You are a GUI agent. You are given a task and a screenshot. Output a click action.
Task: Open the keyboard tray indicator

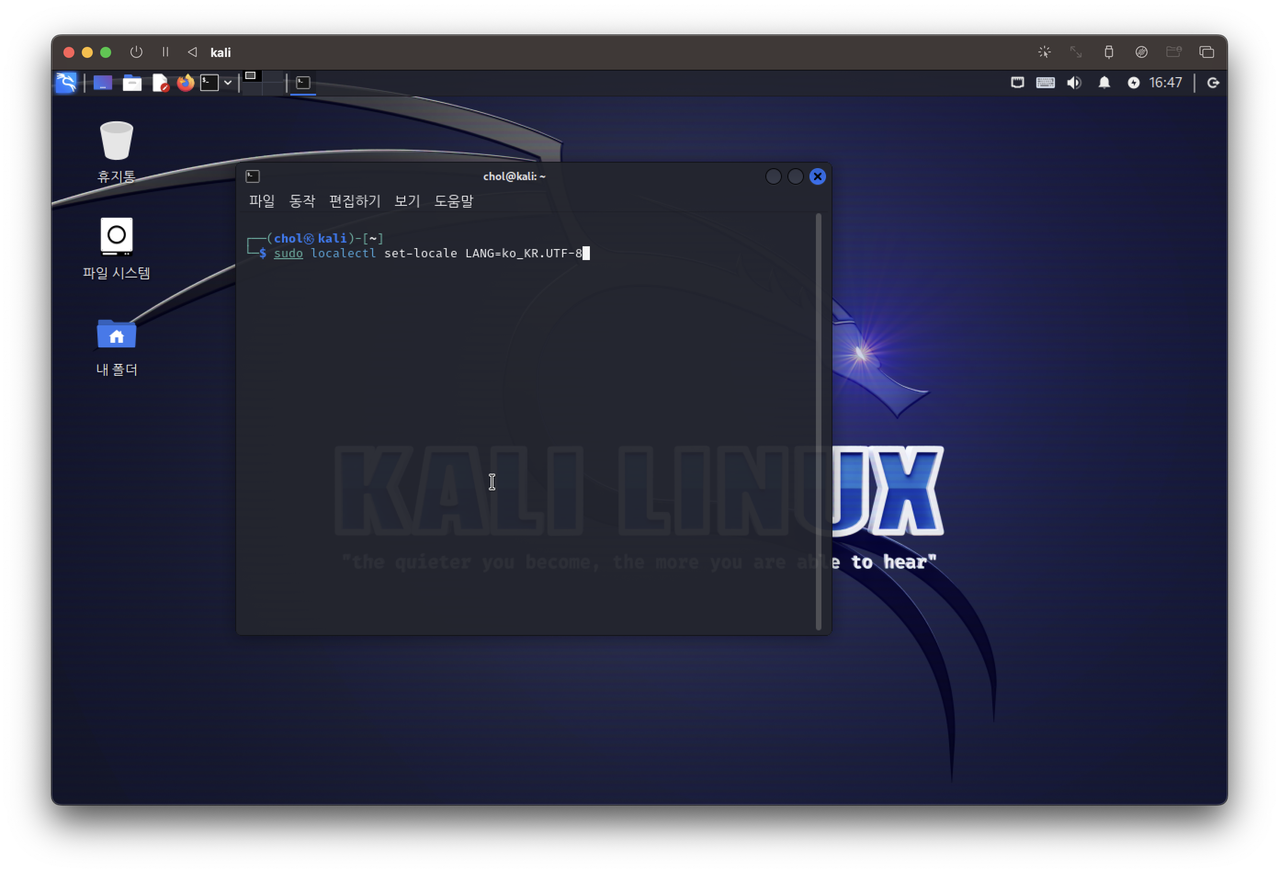pyautogui.click(x=1045, y=83)
